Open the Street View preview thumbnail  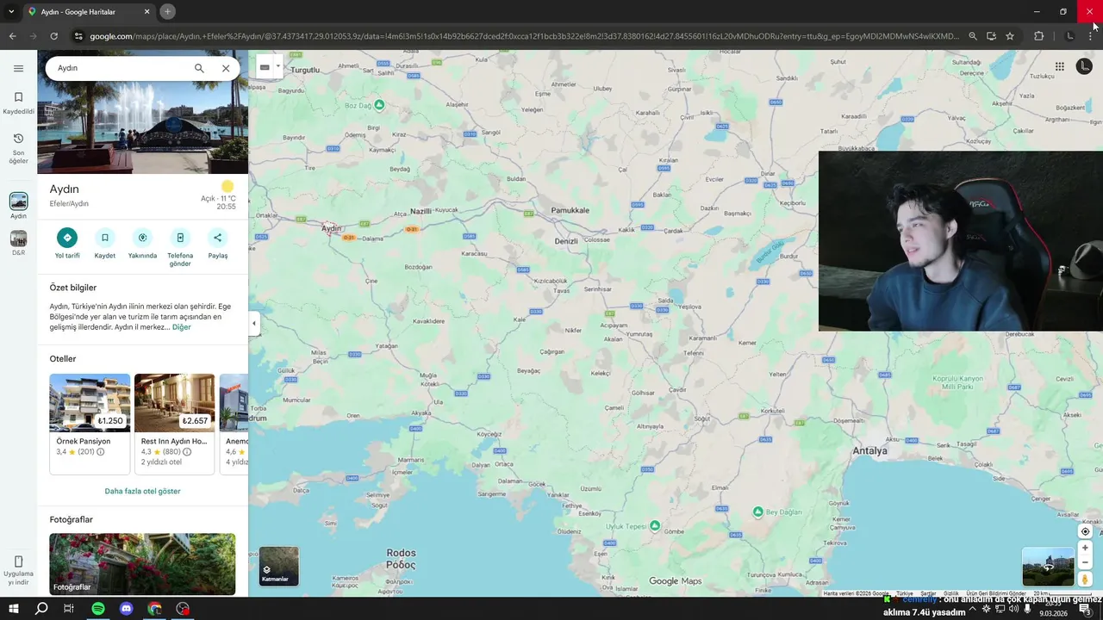(x=1048, y=567)
